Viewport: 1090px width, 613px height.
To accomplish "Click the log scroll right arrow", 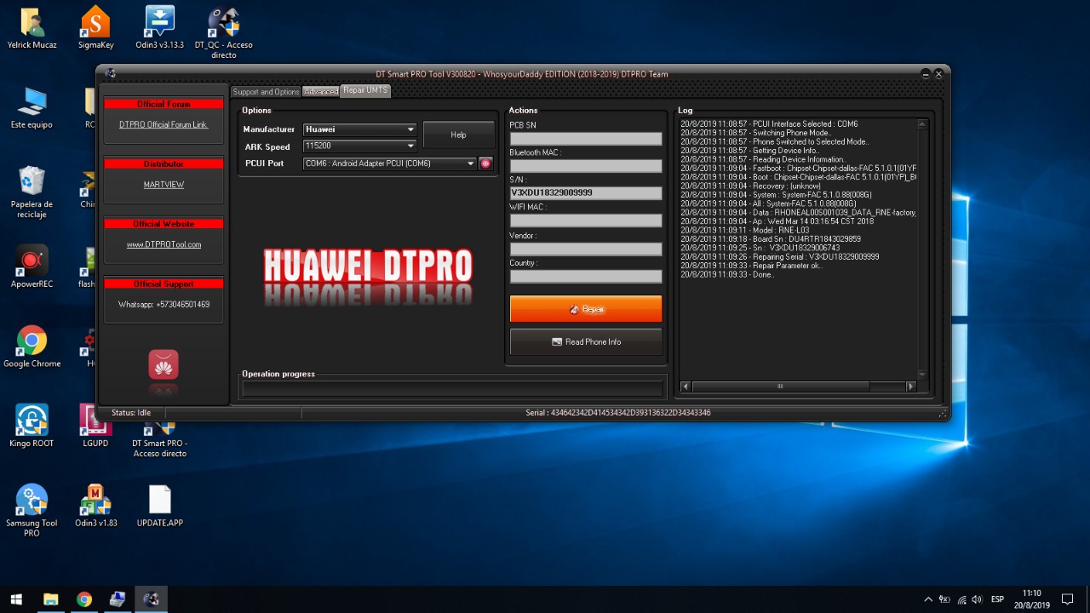I will 910,387.
